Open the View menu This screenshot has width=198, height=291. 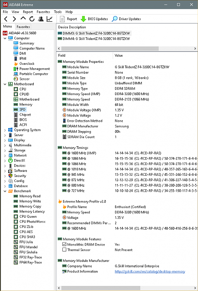tap(15, 12)
